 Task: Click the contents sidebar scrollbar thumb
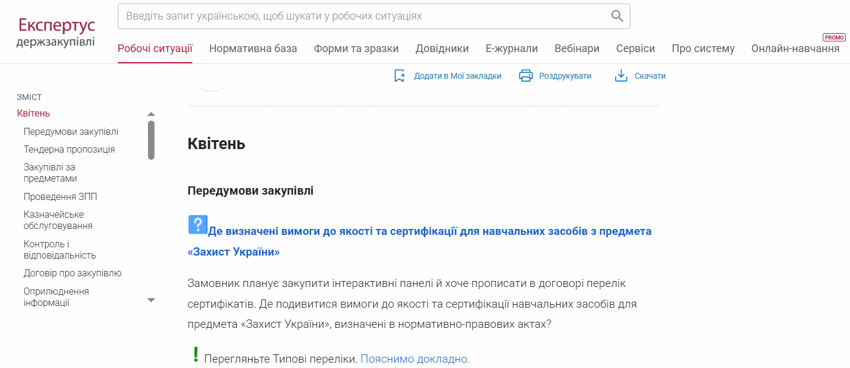(151, 140)
